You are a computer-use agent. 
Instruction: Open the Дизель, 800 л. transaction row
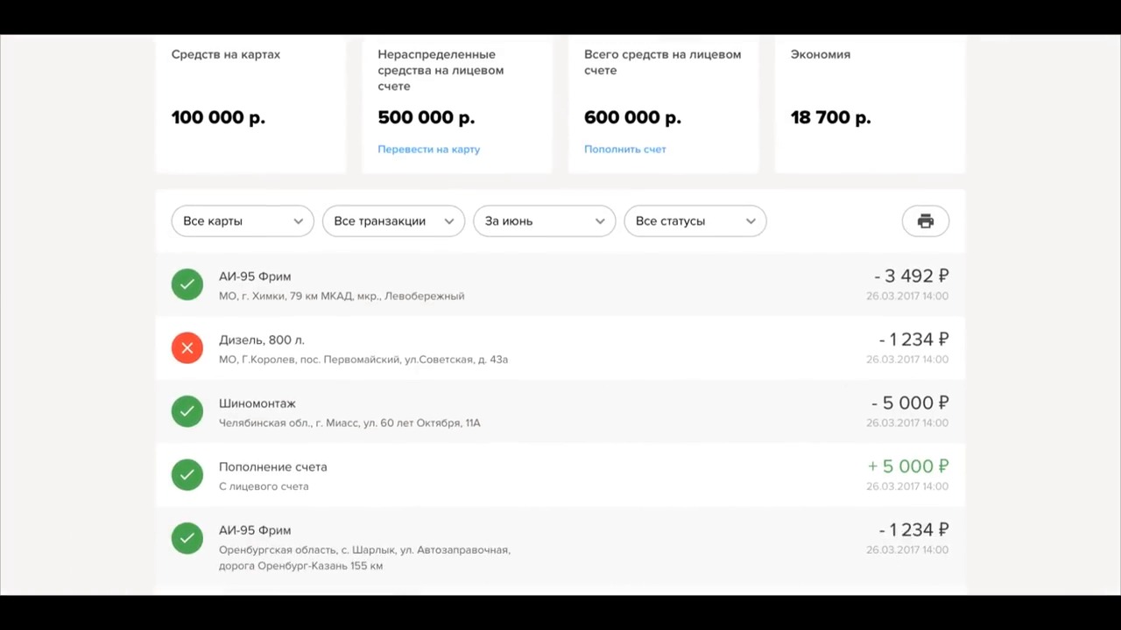[x=560, y=348]
